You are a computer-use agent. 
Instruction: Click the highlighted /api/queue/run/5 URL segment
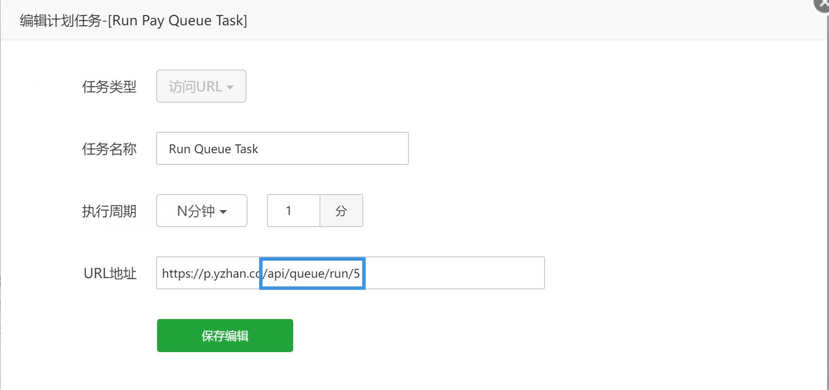tap(312, 273)
